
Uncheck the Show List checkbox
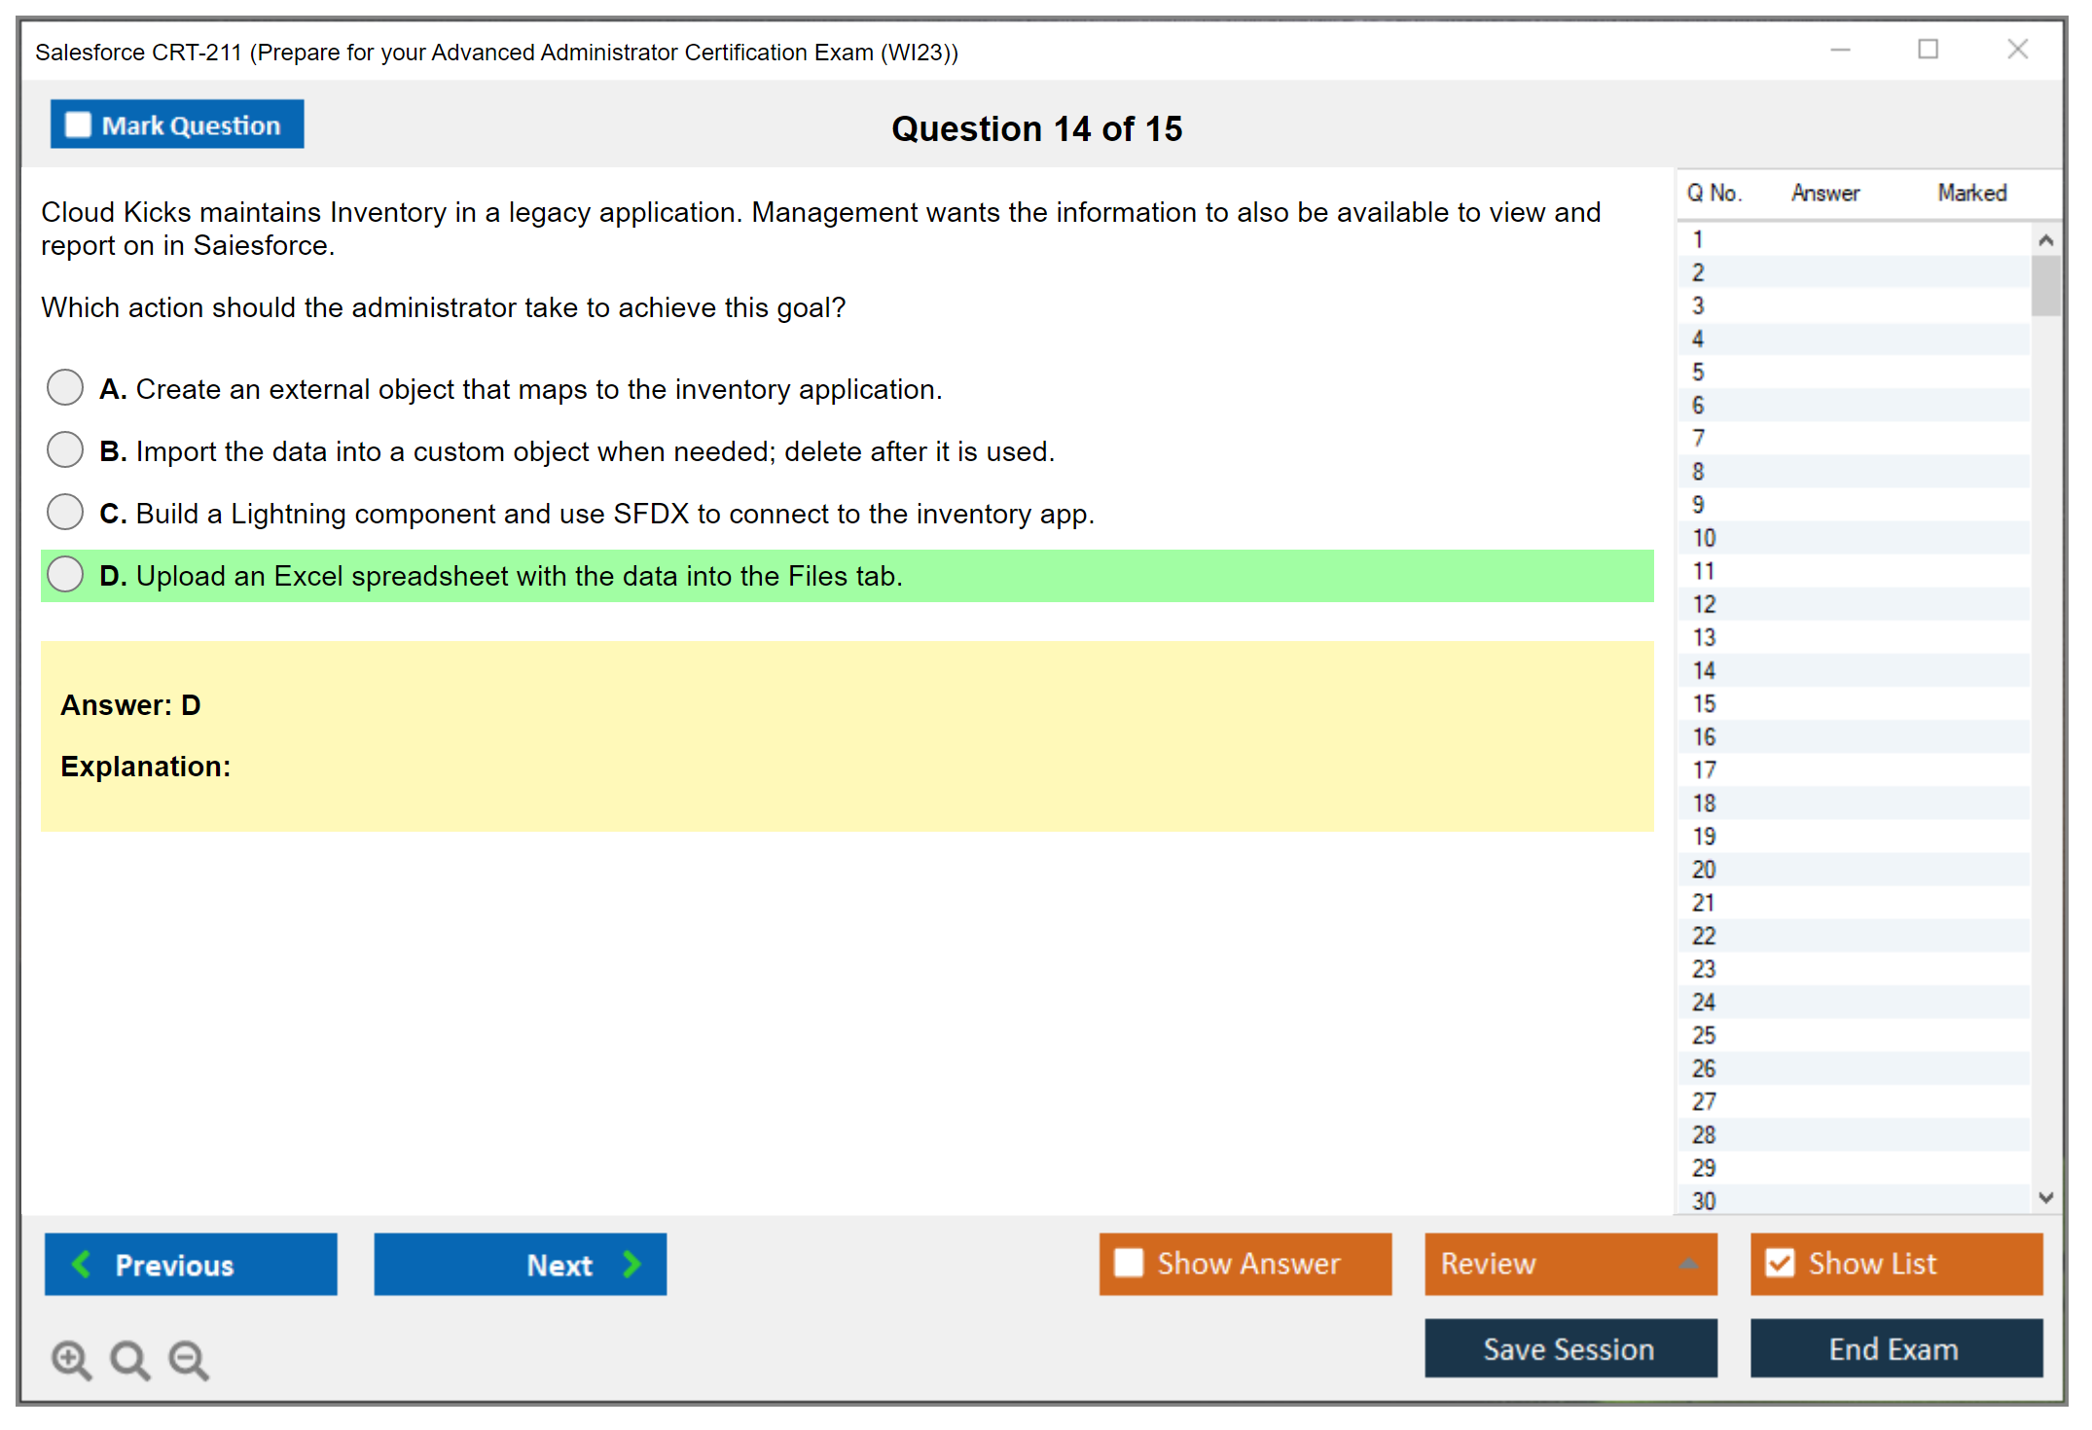tap(1780, 1263)
